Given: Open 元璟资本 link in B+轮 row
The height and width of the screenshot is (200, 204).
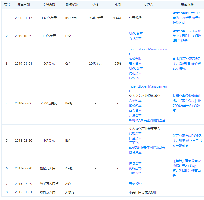Looking at the screenshot, I should (135, 115).
